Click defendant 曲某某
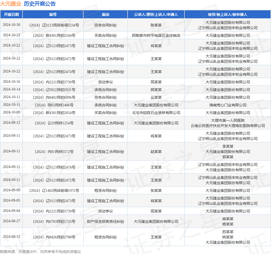The width and height of the screenshot is (271, 254). pos(228,219)
